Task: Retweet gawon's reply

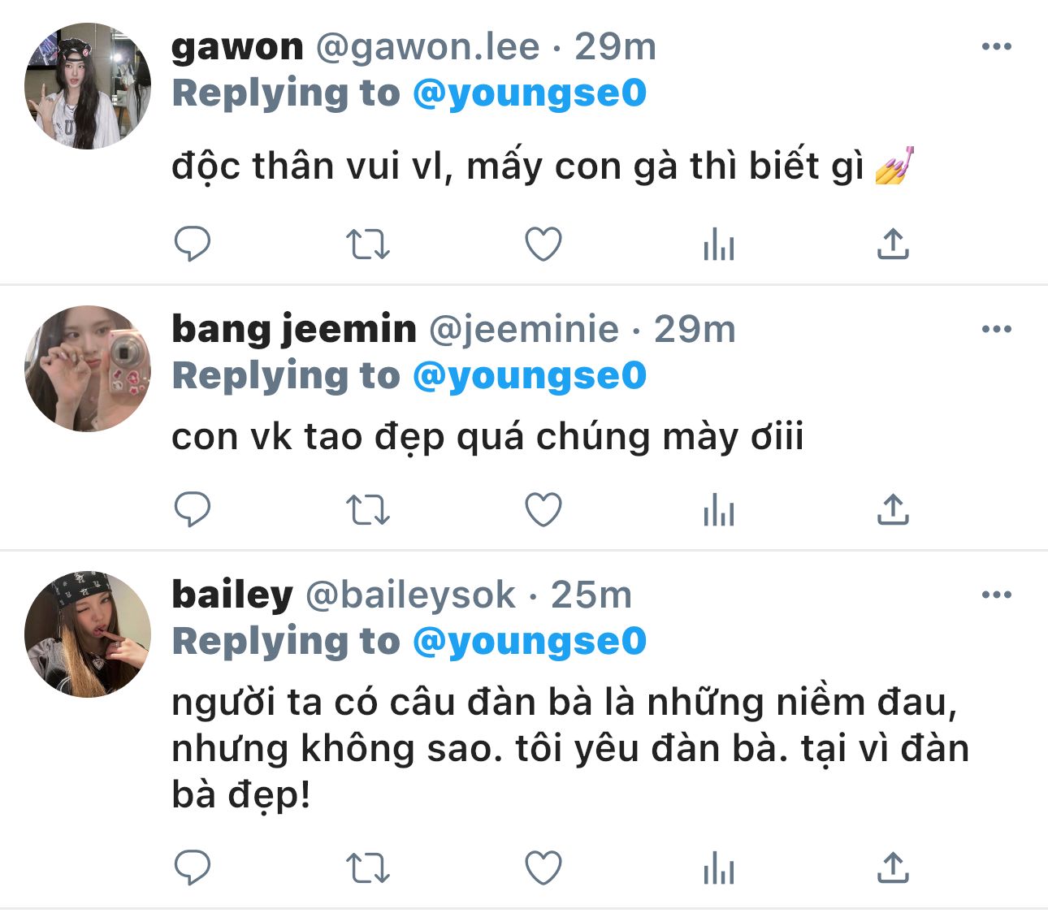Action: (x=368, y=244)
